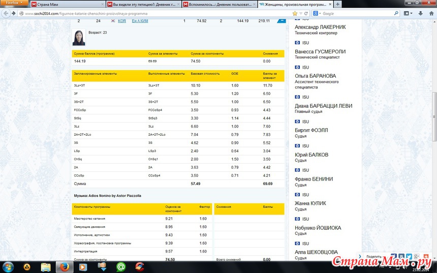This screenshot has width=437, height=273.
Task: Click ISU flag above Биргит ФОЭЛЛ
Action: [297, 122]
